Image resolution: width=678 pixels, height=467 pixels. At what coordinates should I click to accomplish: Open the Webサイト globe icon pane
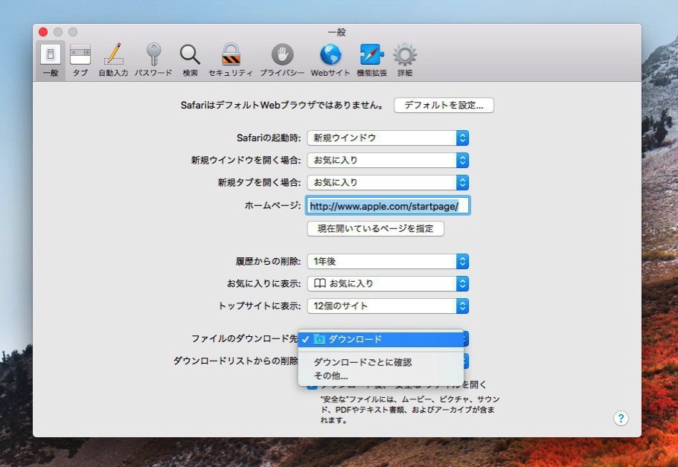click(x=330, y=60)
